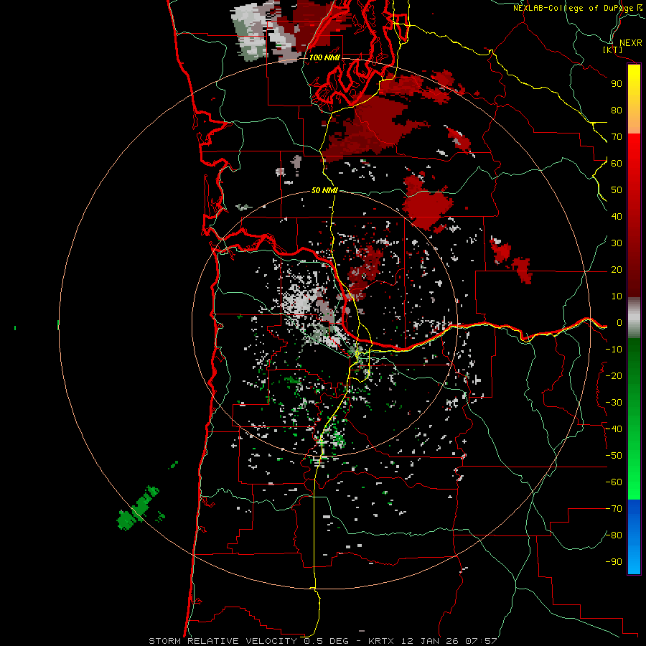Select the 70 value on the velocity scale
This screenshot has height=646, width=646.
coord(617,137)
